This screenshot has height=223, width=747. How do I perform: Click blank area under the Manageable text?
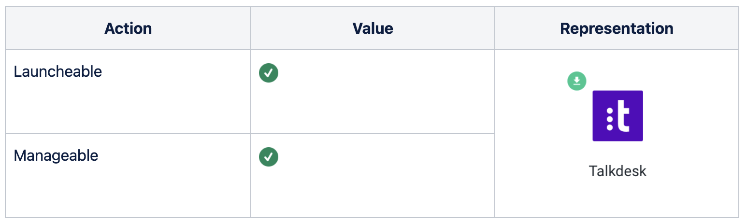pos(128,192)
